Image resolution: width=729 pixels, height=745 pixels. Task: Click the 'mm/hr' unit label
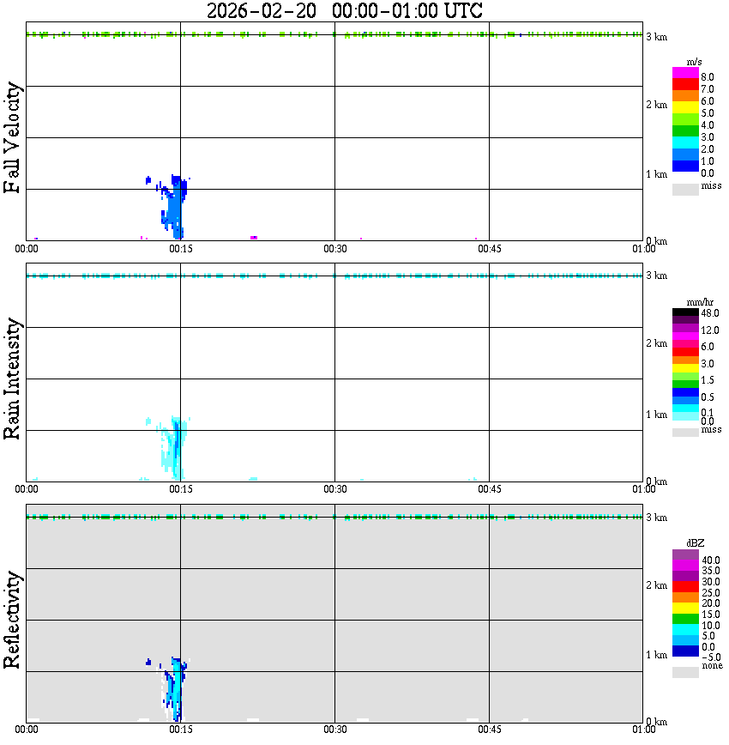[x=700, y=302]
